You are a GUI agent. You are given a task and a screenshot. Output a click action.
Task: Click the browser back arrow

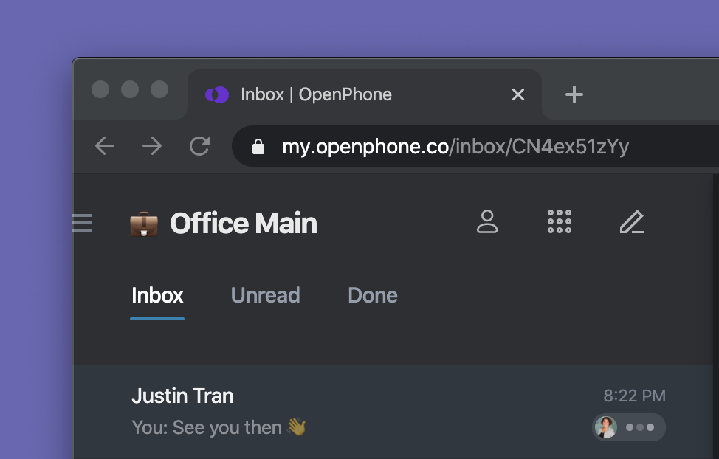(105, 146)
